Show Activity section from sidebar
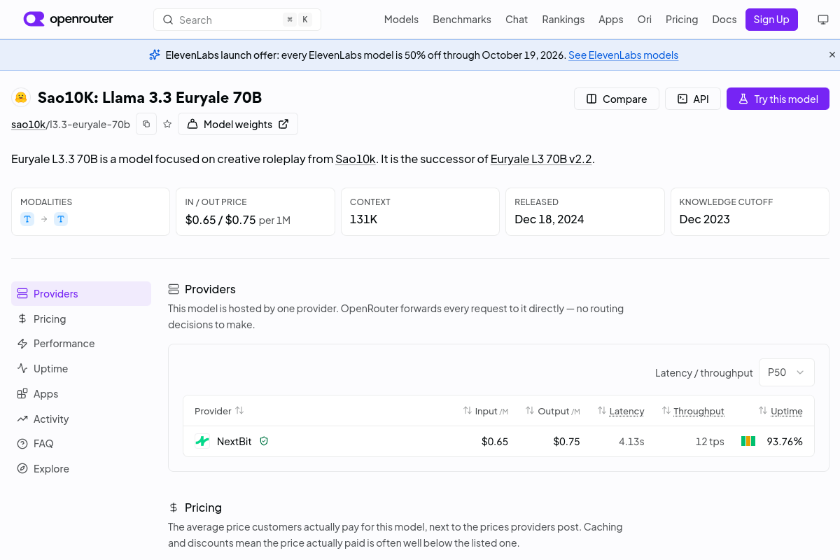The width and height of the screenshot is (840, 560). coord(81,419)
